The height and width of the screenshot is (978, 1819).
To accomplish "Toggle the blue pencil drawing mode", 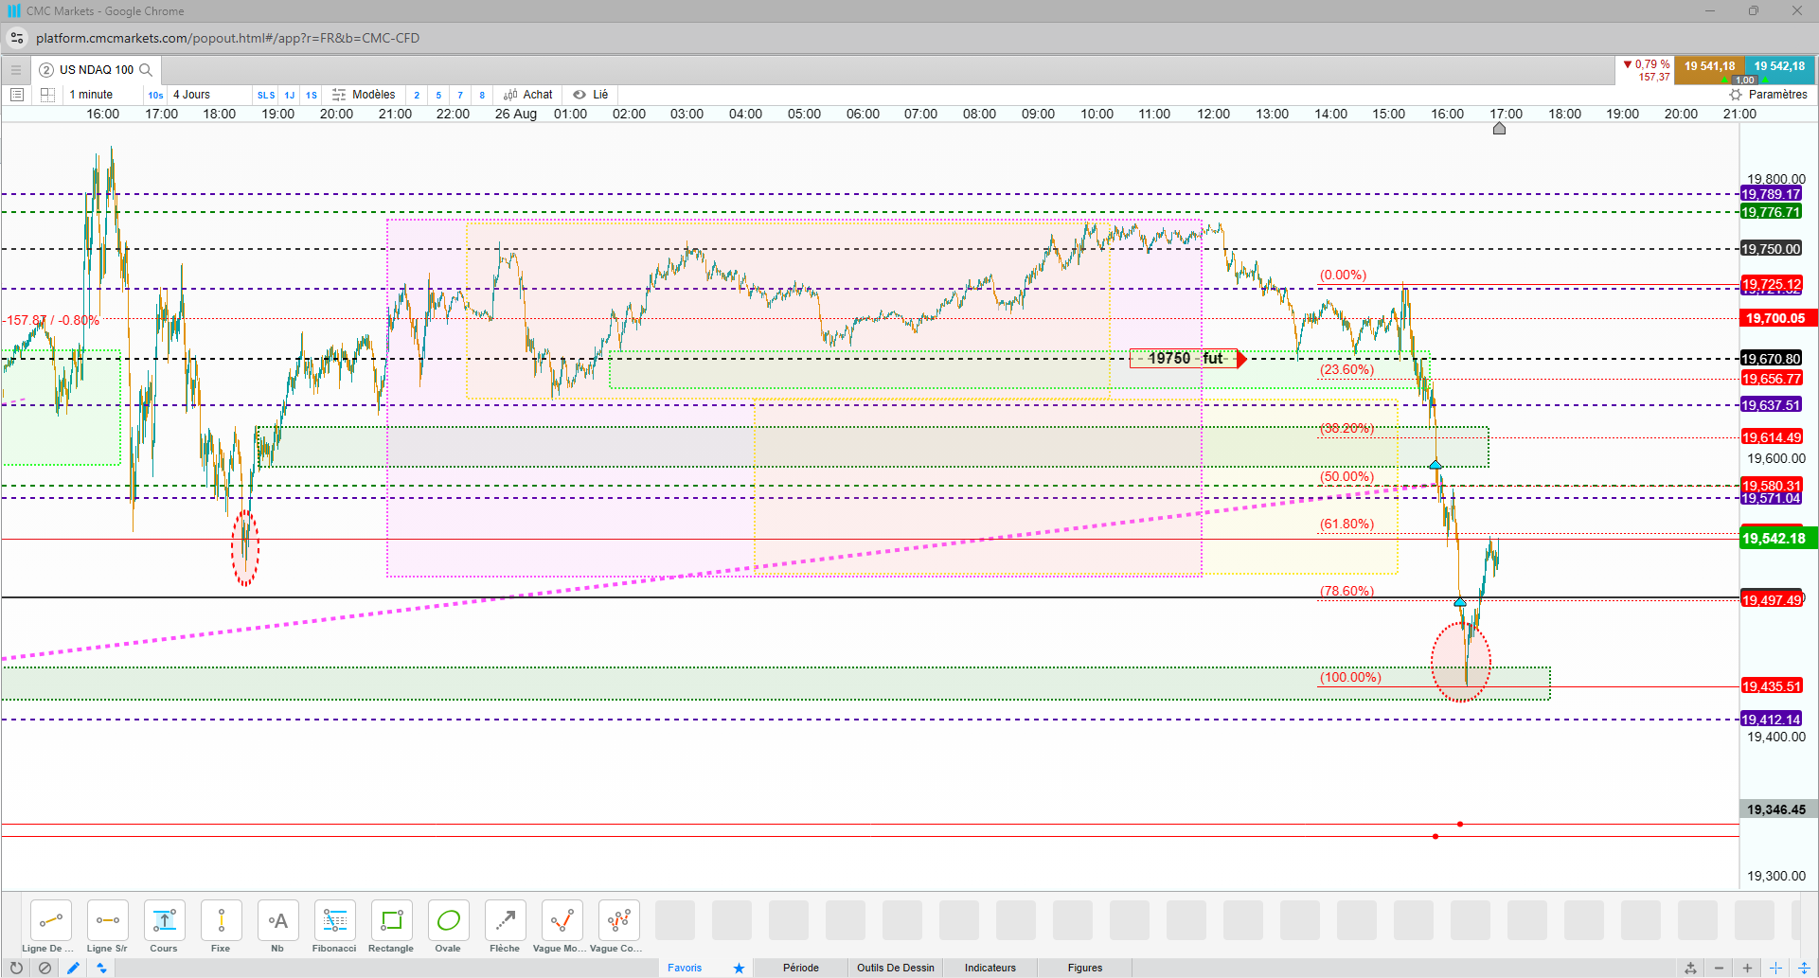I will (73, 968).
